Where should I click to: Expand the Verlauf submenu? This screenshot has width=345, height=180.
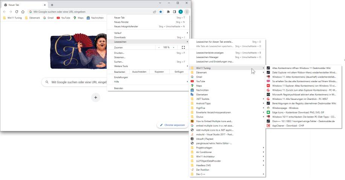[149, 33]
